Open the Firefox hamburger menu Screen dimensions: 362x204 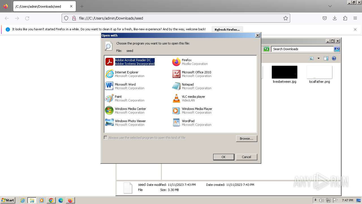(355, 18)
